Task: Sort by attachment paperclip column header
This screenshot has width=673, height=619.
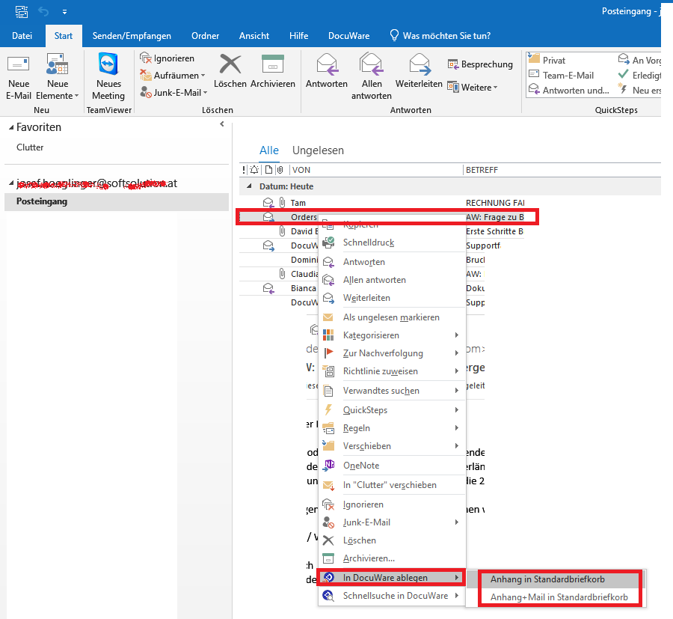Action: click(x=280, y=170)
